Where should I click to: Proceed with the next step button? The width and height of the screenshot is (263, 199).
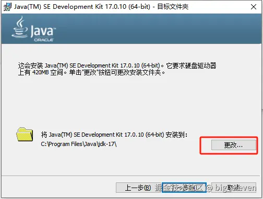tap(184, 188)
